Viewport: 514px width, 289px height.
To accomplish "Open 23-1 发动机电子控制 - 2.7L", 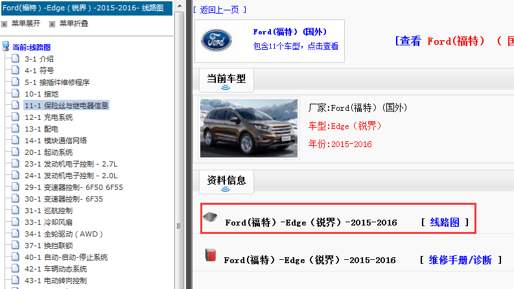I will (71, 164).
